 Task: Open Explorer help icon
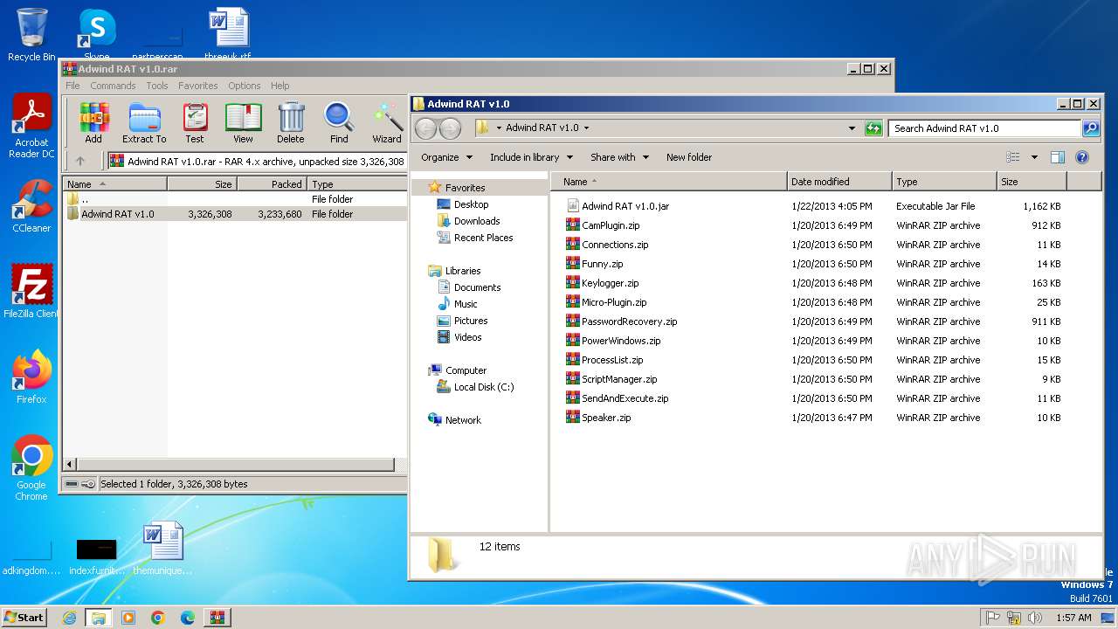1082,157
